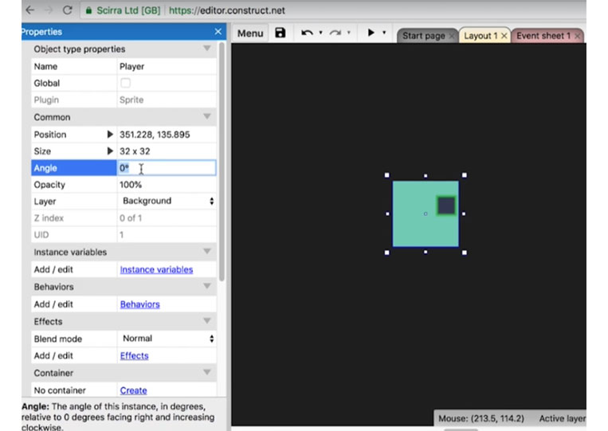Open the redo history dropdown arrow
The image size is (608, 431).
tap(349, 33)
